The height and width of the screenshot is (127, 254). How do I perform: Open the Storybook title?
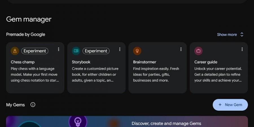(81, 62)
